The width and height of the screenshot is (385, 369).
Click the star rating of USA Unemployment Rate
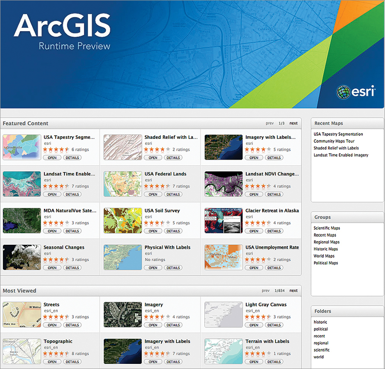(258, 259)
